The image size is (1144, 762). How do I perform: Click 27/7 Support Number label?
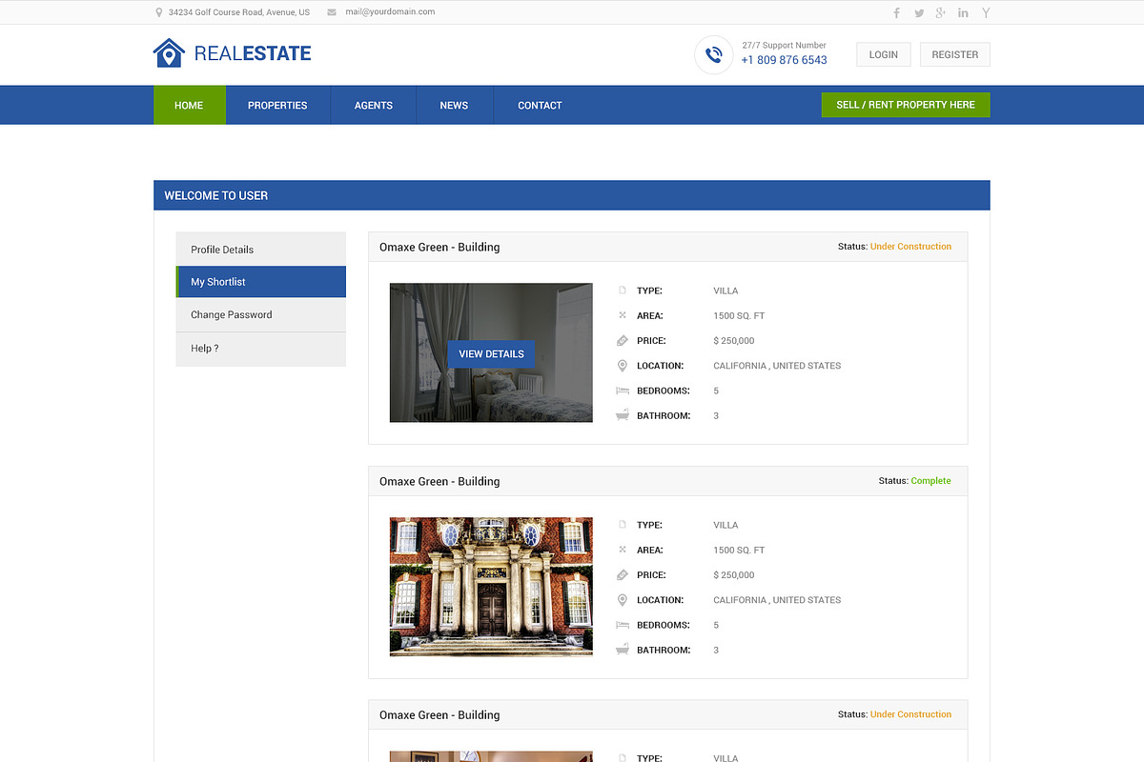pyautogui.click(x=785, y=45)
